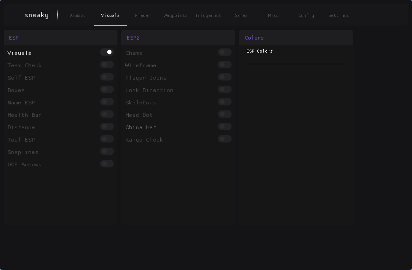Toggle Snaplines on
412x270 pixels.
pos(107,151)
